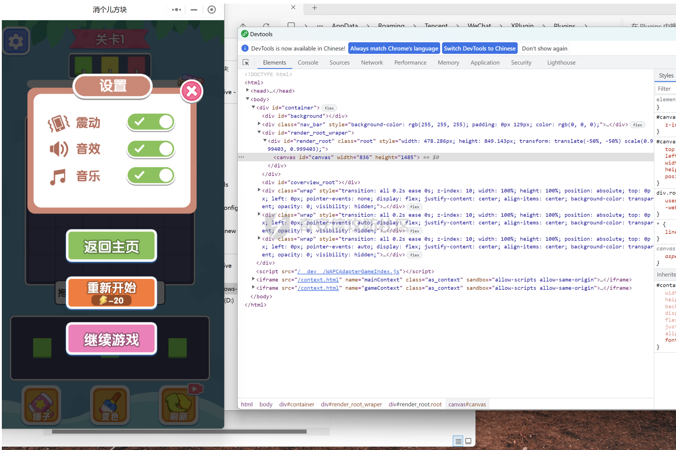Collapse the body element node
Viewport: 676px width, 450px height.
pyautogui.click(x=248, y=99)
